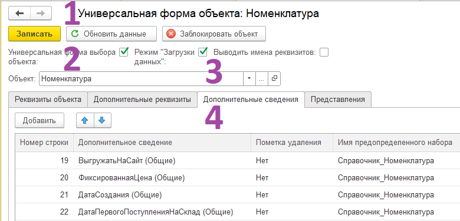Screen dimensions: 460x221
Task: Click the red cross icon in Заблокировать объект
Action: [171, 34]
